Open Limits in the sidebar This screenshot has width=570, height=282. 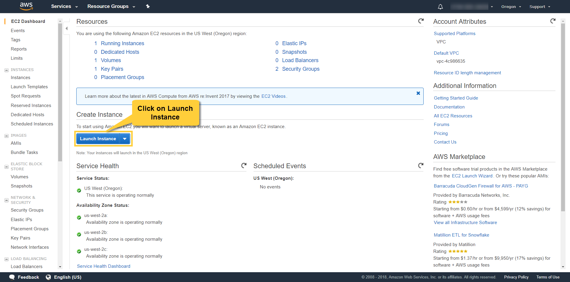(17, 58)
